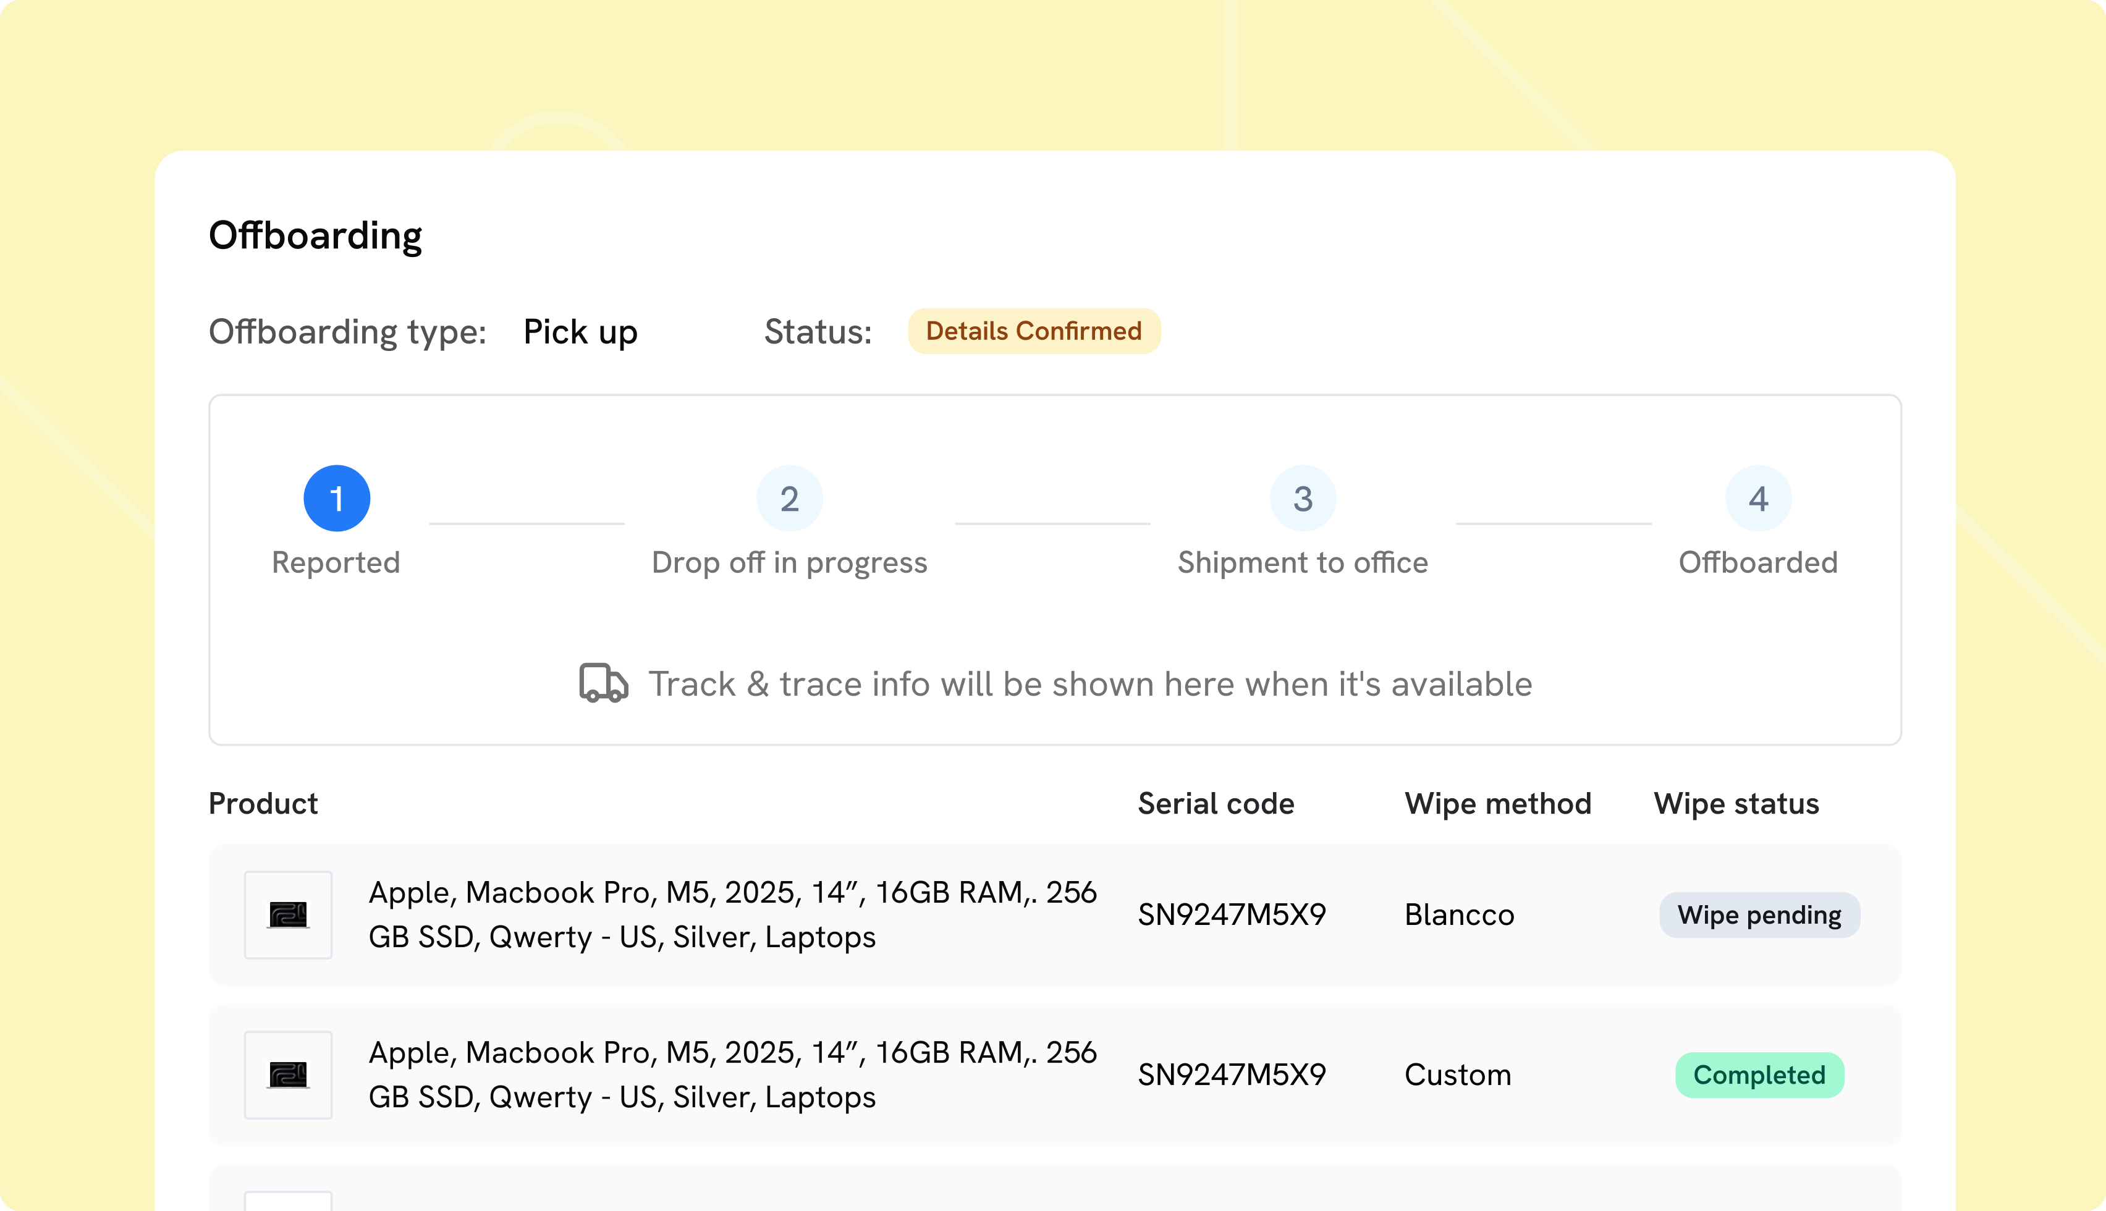Click the Completed wipe status badge
This screenshot has width=2106, height=1211.
click(x=1759, y=1074)
